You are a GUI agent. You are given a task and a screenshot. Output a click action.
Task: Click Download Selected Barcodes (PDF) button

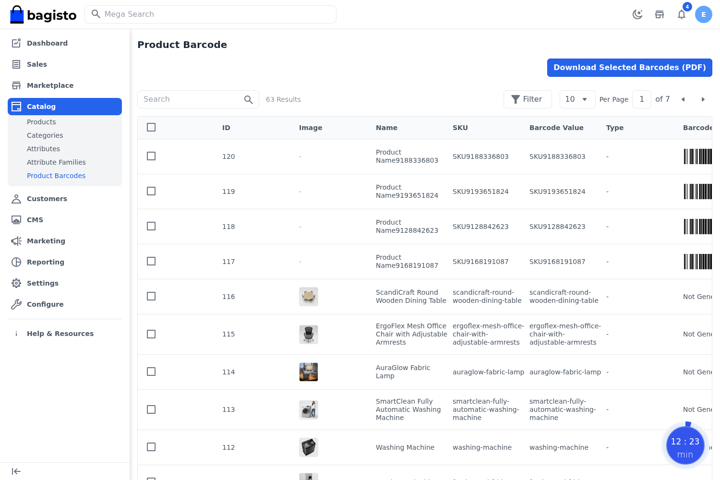pyautogui.click(x=630, y=68)
